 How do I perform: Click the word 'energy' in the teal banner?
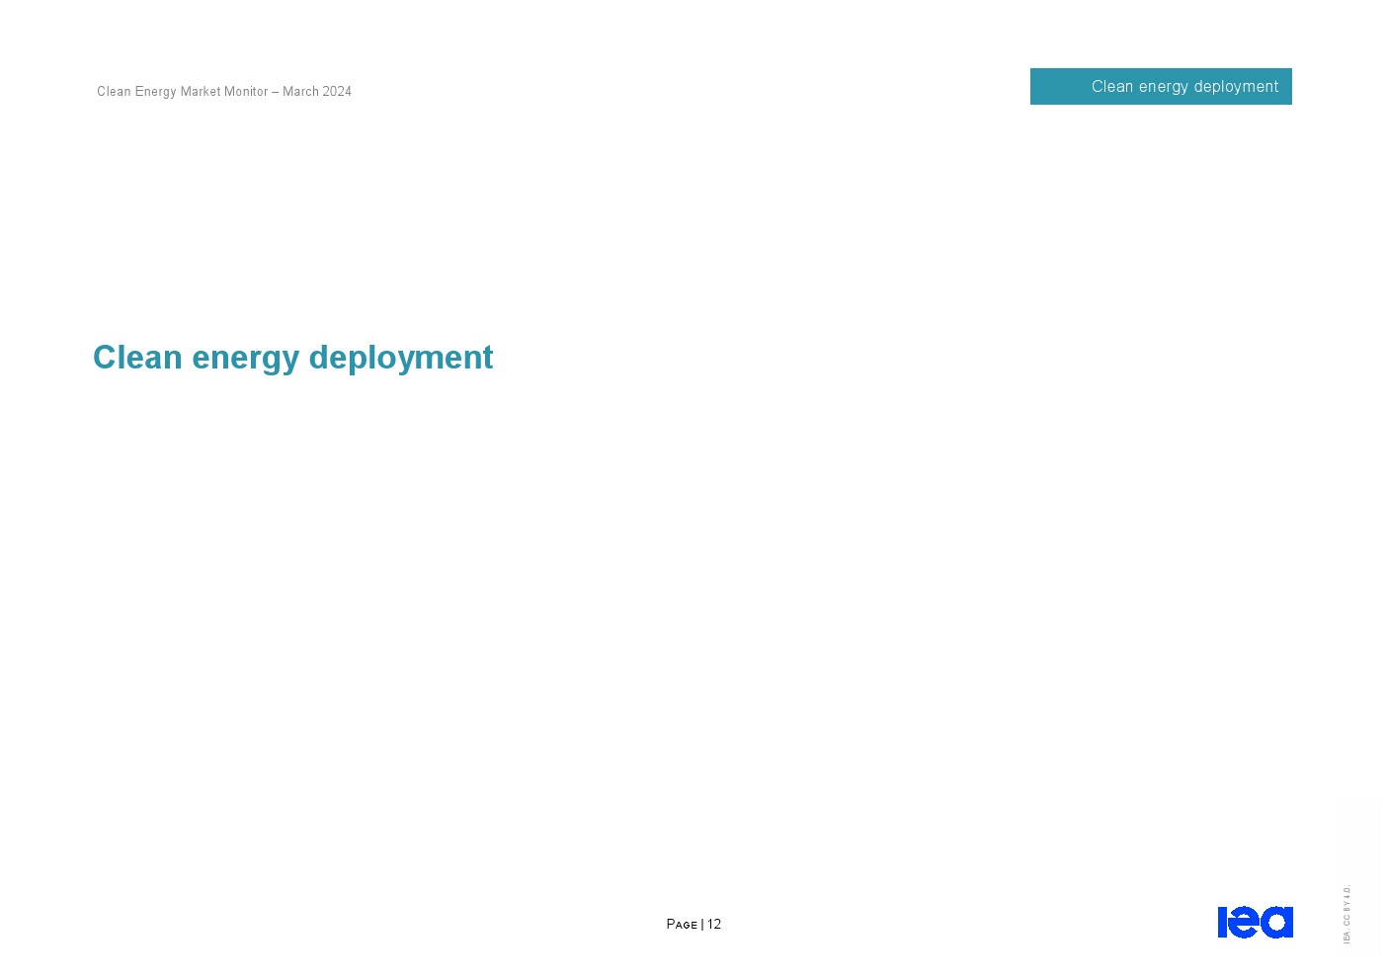coord(1163,87)
